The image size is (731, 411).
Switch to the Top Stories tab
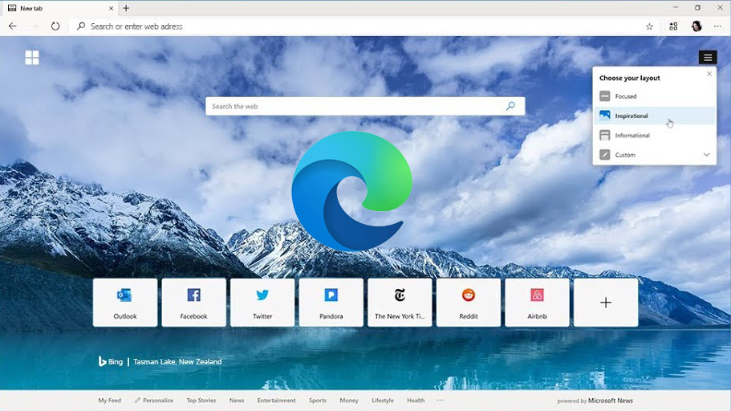[201, 401]
